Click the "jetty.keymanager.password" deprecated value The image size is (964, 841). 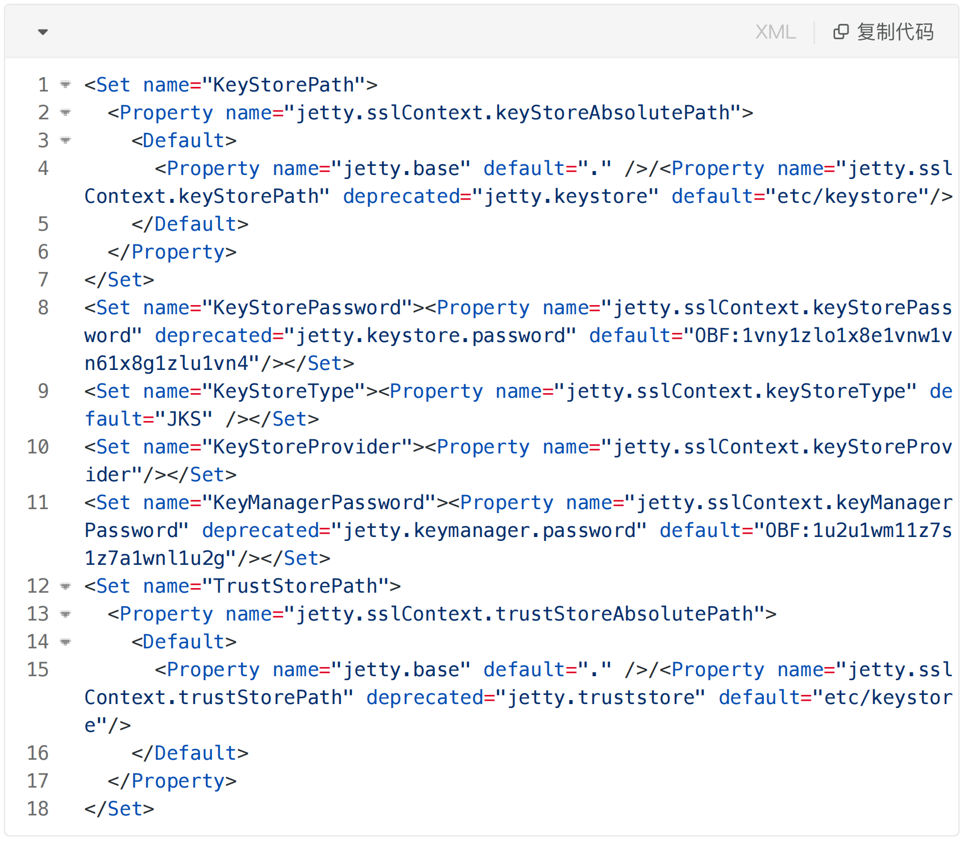pyautogui.click(x=489, y=530)
